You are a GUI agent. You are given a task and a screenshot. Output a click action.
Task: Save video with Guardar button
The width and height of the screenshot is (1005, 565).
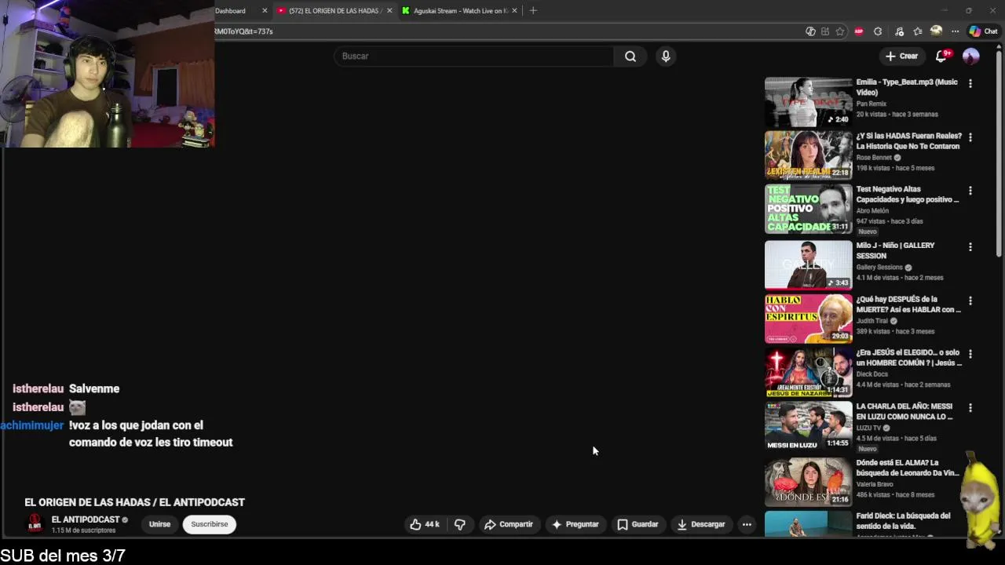click(638, 524)
